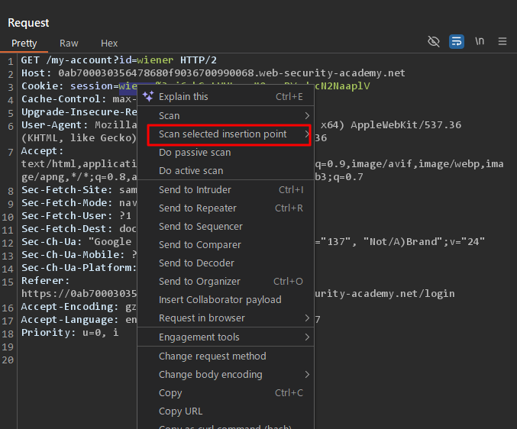Click the sparkle Explain this icon
Viewport: 517px width, 429px height.
pos(148,96)
